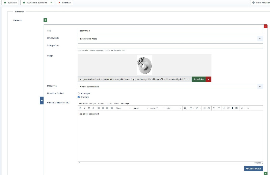Open source code view icon in editor

tap(242, 108)
